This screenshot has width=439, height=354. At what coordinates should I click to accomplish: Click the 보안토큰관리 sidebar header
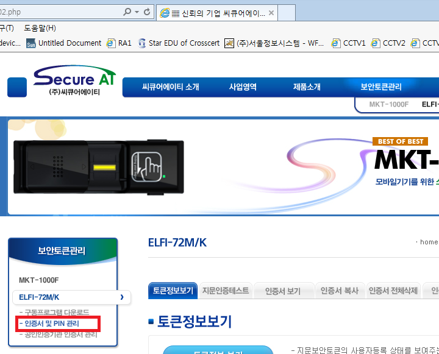click(x=63, y=251)
